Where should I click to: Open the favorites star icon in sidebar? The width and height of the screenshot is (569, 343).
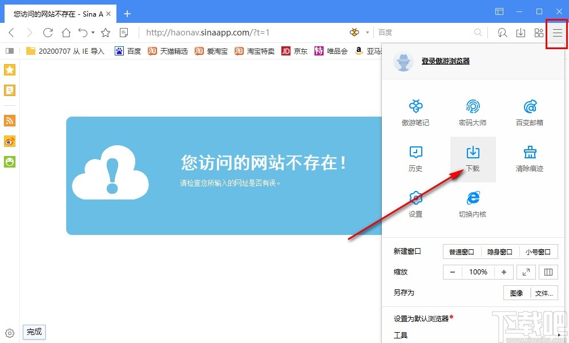click(10, 69)
